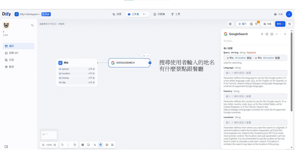Zoom out the canvas

pyautogui.click(x=43, y=145)
